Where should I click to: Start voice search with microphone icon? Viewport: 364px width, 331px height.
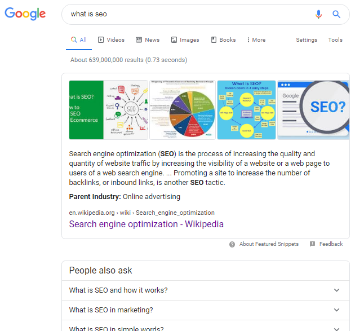tap(319, 14)
